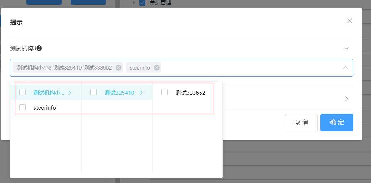This screenshot has height=183, width=371.
Task: Click the 取消 button
Action: tap(301, 122)
